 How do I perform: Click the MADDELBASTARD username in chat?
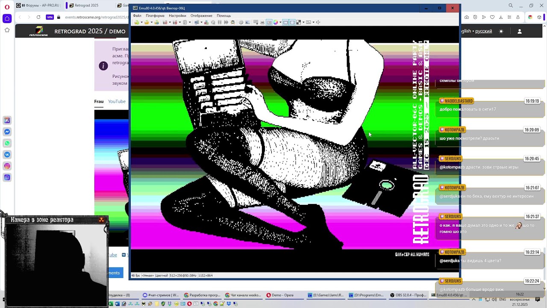[x=459, y=101]
